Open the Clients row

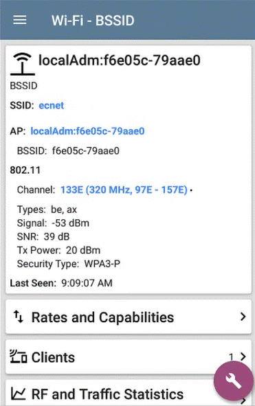[129, 357]
